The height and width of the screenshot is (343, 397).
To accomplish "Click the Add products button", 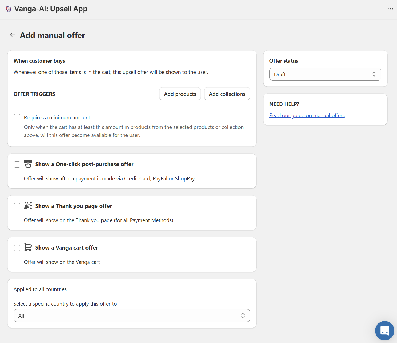I will tap(180, 94).
